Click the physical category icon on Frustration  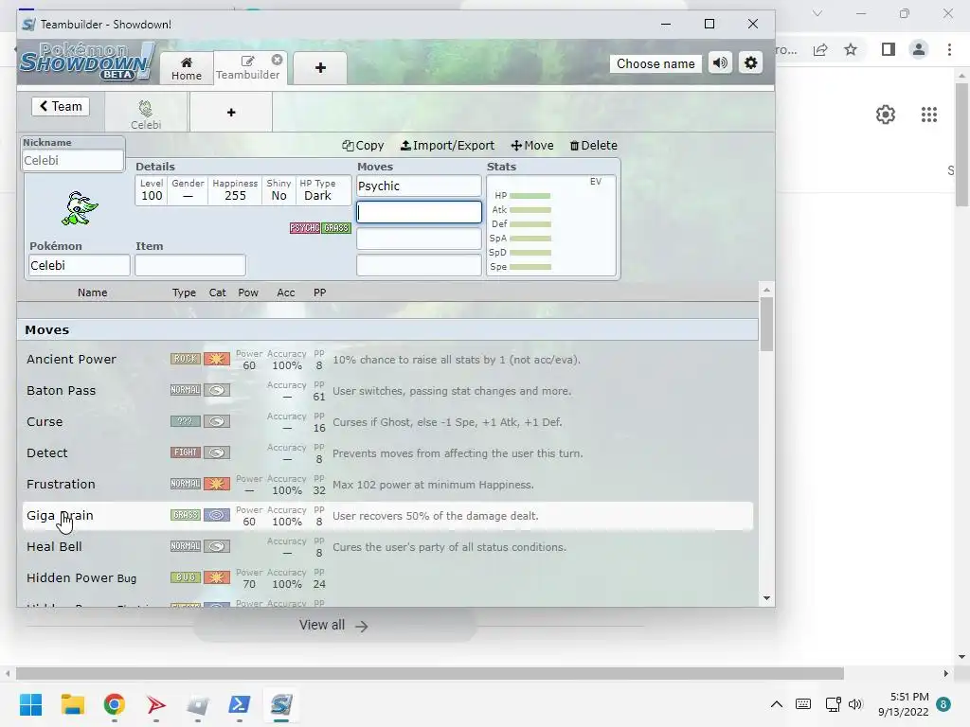pyautogui.click(x=217, y=484)
